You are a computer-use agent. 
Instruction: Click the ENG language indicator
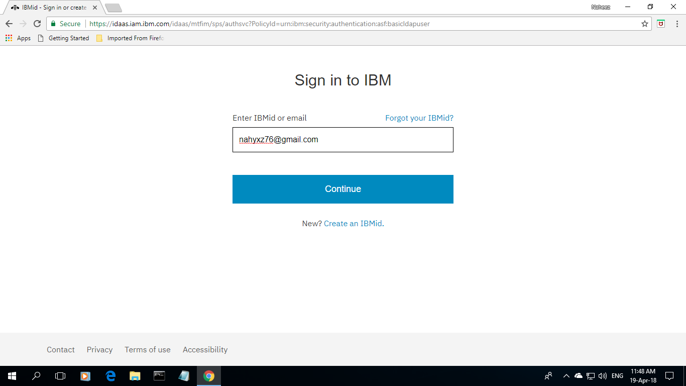click(617, 375)
